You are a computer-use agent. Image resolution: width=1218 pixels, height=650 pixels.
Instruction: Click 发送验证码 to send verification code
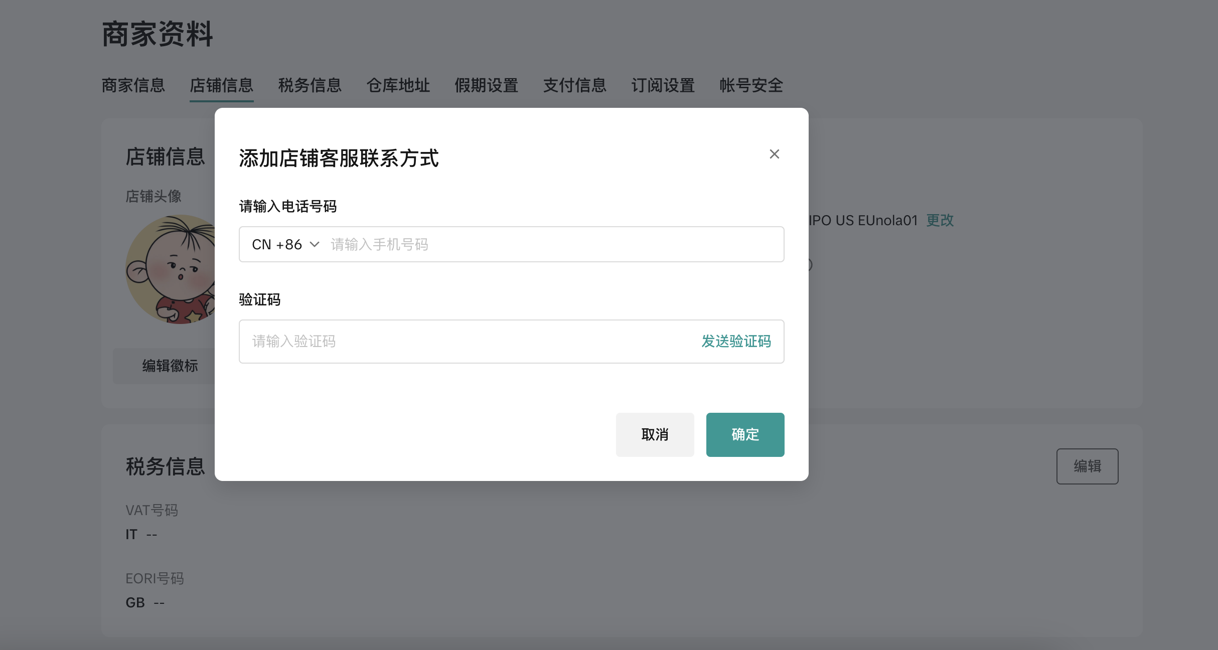tap(735, 342)
